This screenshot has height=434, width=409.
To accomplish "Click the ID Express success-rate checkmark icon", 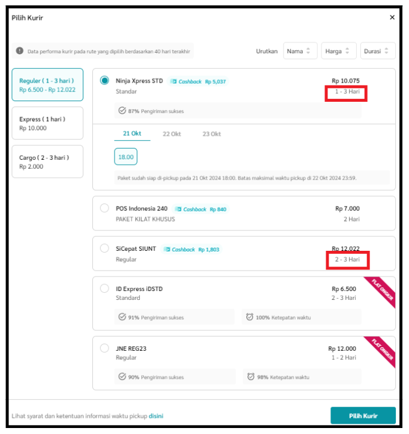I will pyautogui.click(x=122, y=317).
